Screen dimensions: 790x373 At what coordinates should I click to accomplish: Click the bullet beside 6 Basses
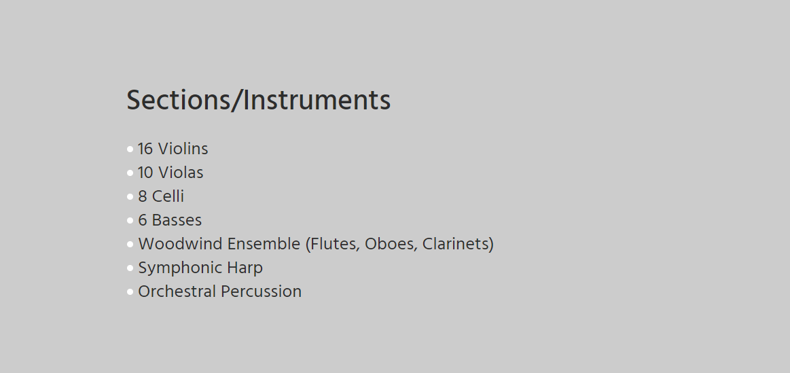(130, 220)
